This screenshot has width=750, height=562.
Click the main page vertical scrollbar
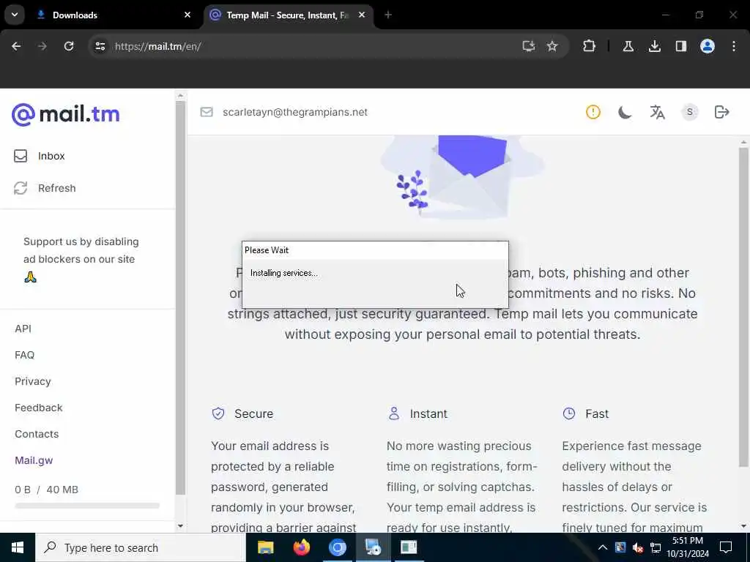[743, 307]
